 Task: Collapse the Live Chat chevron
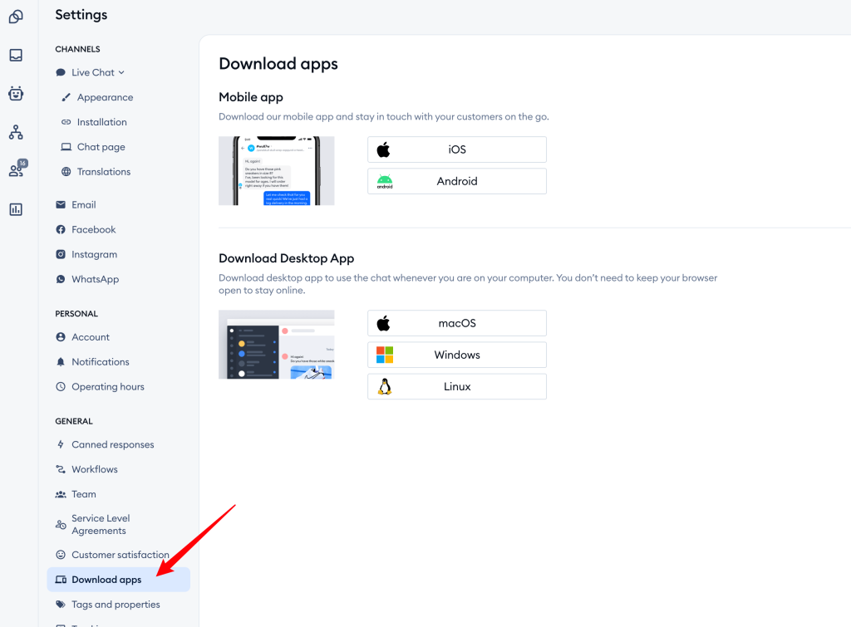click(x=121, y=73)
